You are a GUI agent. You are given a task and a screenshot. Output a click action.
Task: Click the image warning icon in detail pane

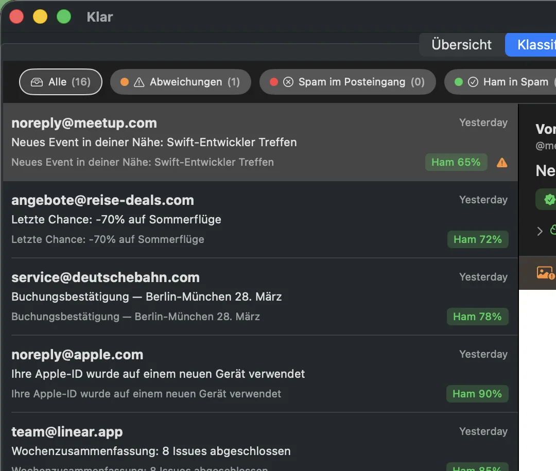(x=546, y=273)
